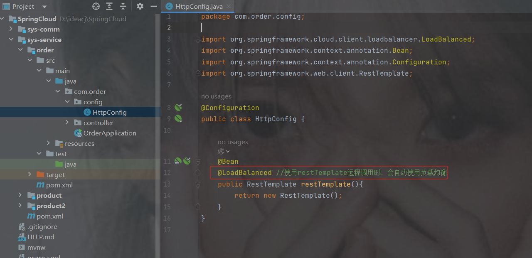The width and height of the screenshot is (532, 258).
Task: Open the Project view dropdown arrow
Action: coord(44,7)
